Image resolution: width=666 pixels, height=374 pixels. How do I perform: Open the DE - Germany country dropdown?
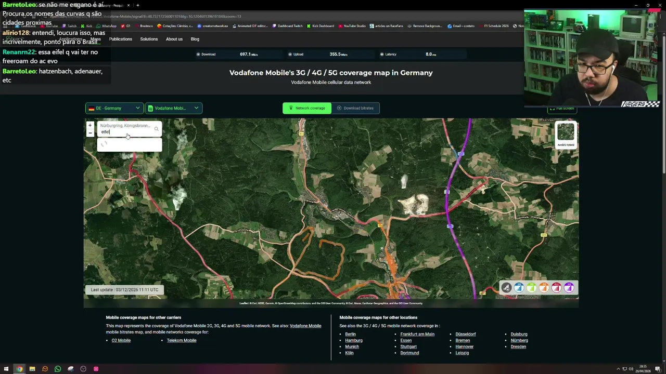[114, 108]
